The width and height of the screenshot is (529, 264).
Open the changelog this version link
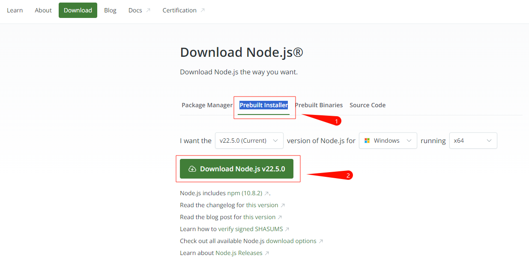click(x=262, y=205)
